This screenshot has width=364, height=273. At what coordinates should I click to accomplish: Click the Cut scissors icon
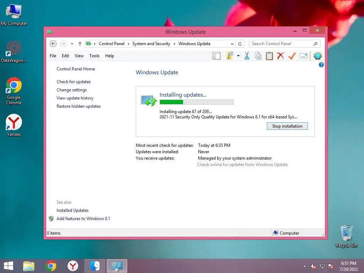(x=247, y=56)
